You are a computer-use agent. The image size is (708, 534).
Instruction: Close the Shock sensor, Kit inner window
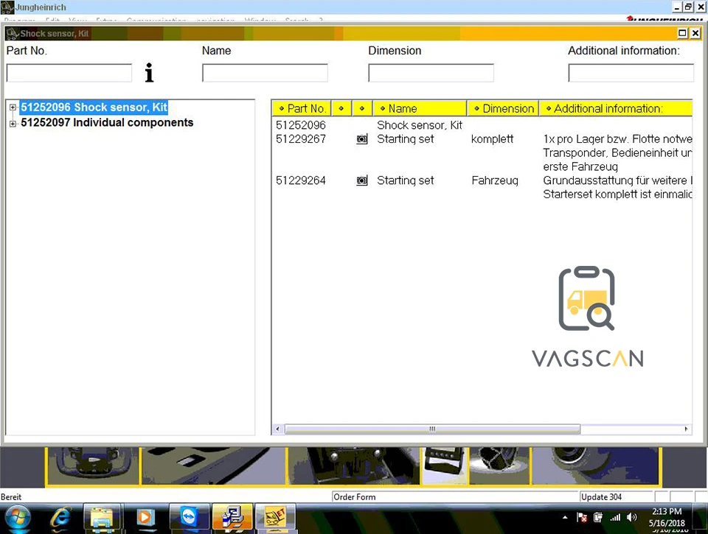695,33
